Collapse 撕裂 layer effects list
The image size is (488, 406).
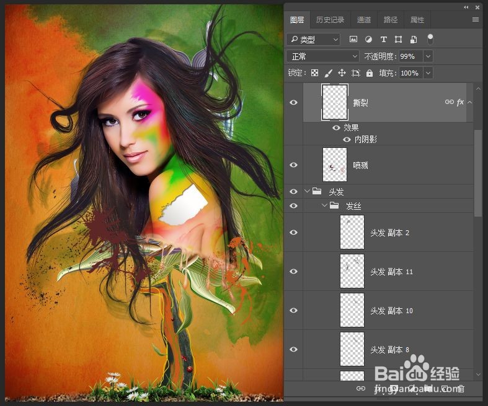(x=469, y=102)
